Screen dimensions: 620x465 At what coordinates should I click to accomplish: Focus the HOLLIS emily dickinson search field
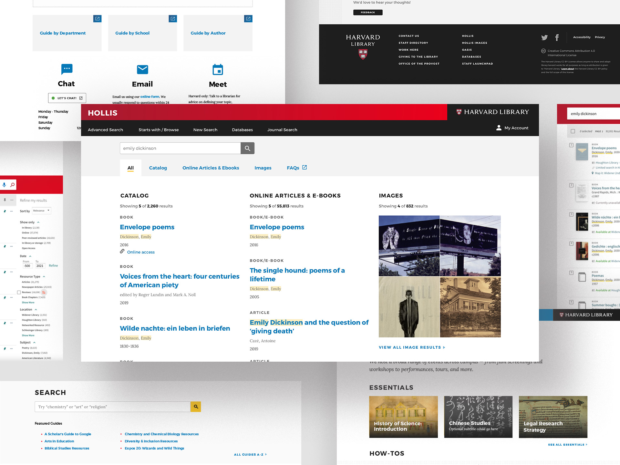point(180,148)
